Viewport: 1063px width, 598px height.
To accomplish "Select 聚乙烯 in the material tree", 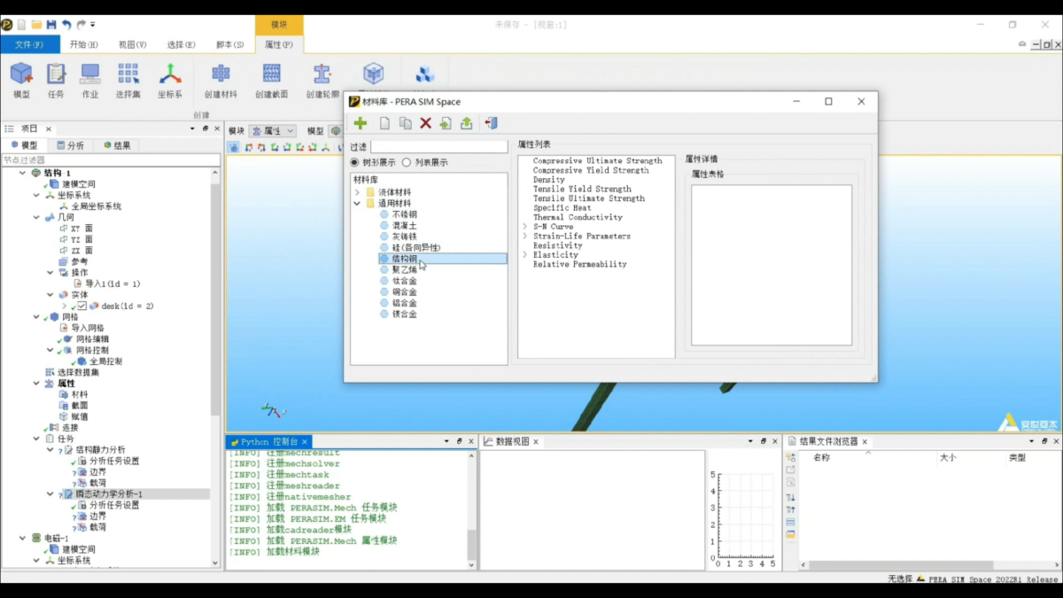I will click(x=405, y=269).
